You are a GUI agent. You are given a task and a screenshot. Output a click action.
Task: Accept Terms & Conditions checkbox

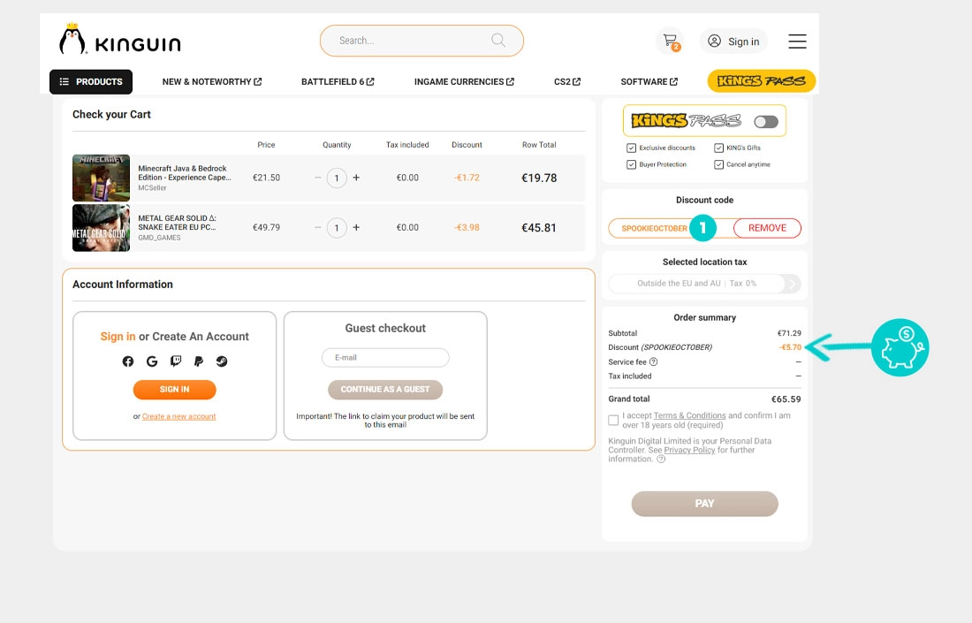pyautogui.click(x=614, y=421)
